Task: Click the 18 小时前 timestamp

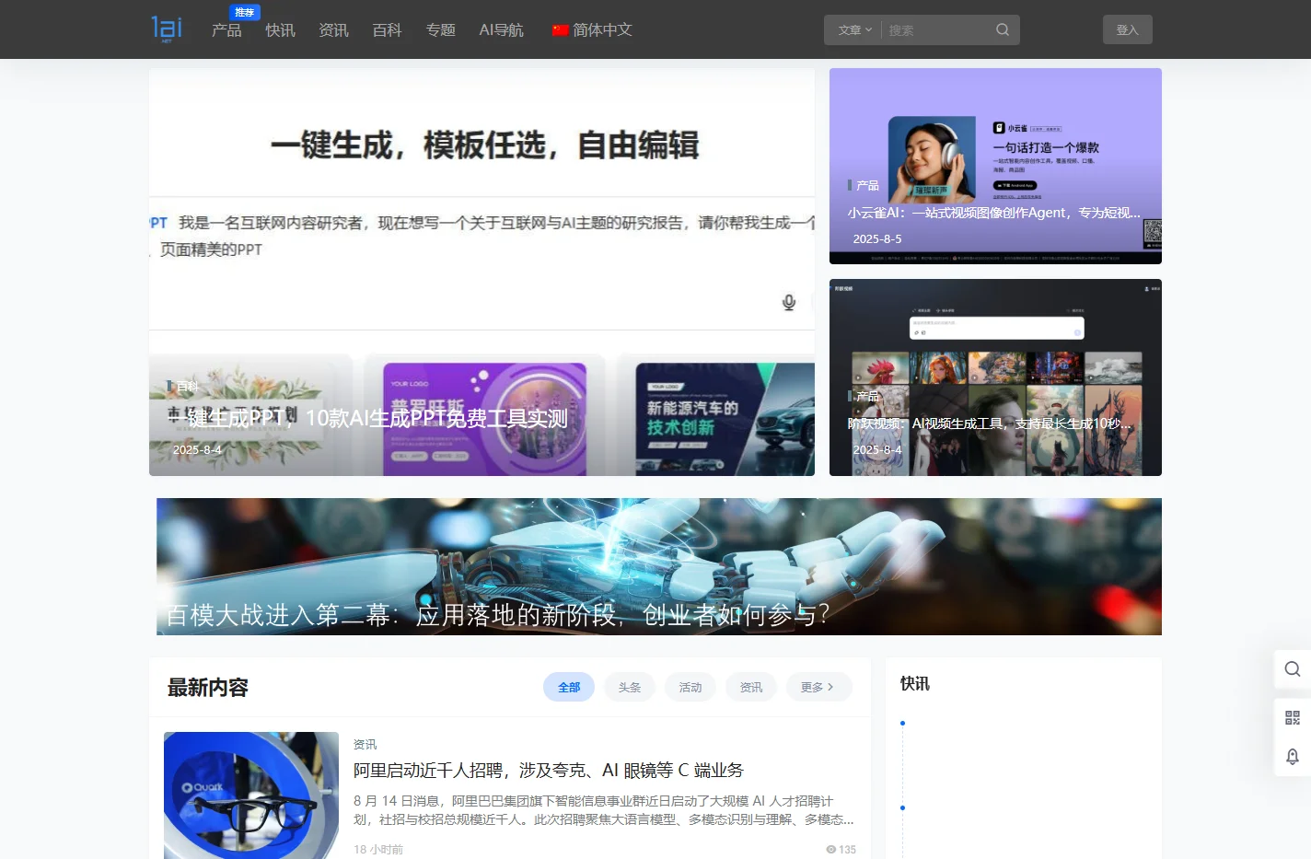Action: click(x=378, y=850)
